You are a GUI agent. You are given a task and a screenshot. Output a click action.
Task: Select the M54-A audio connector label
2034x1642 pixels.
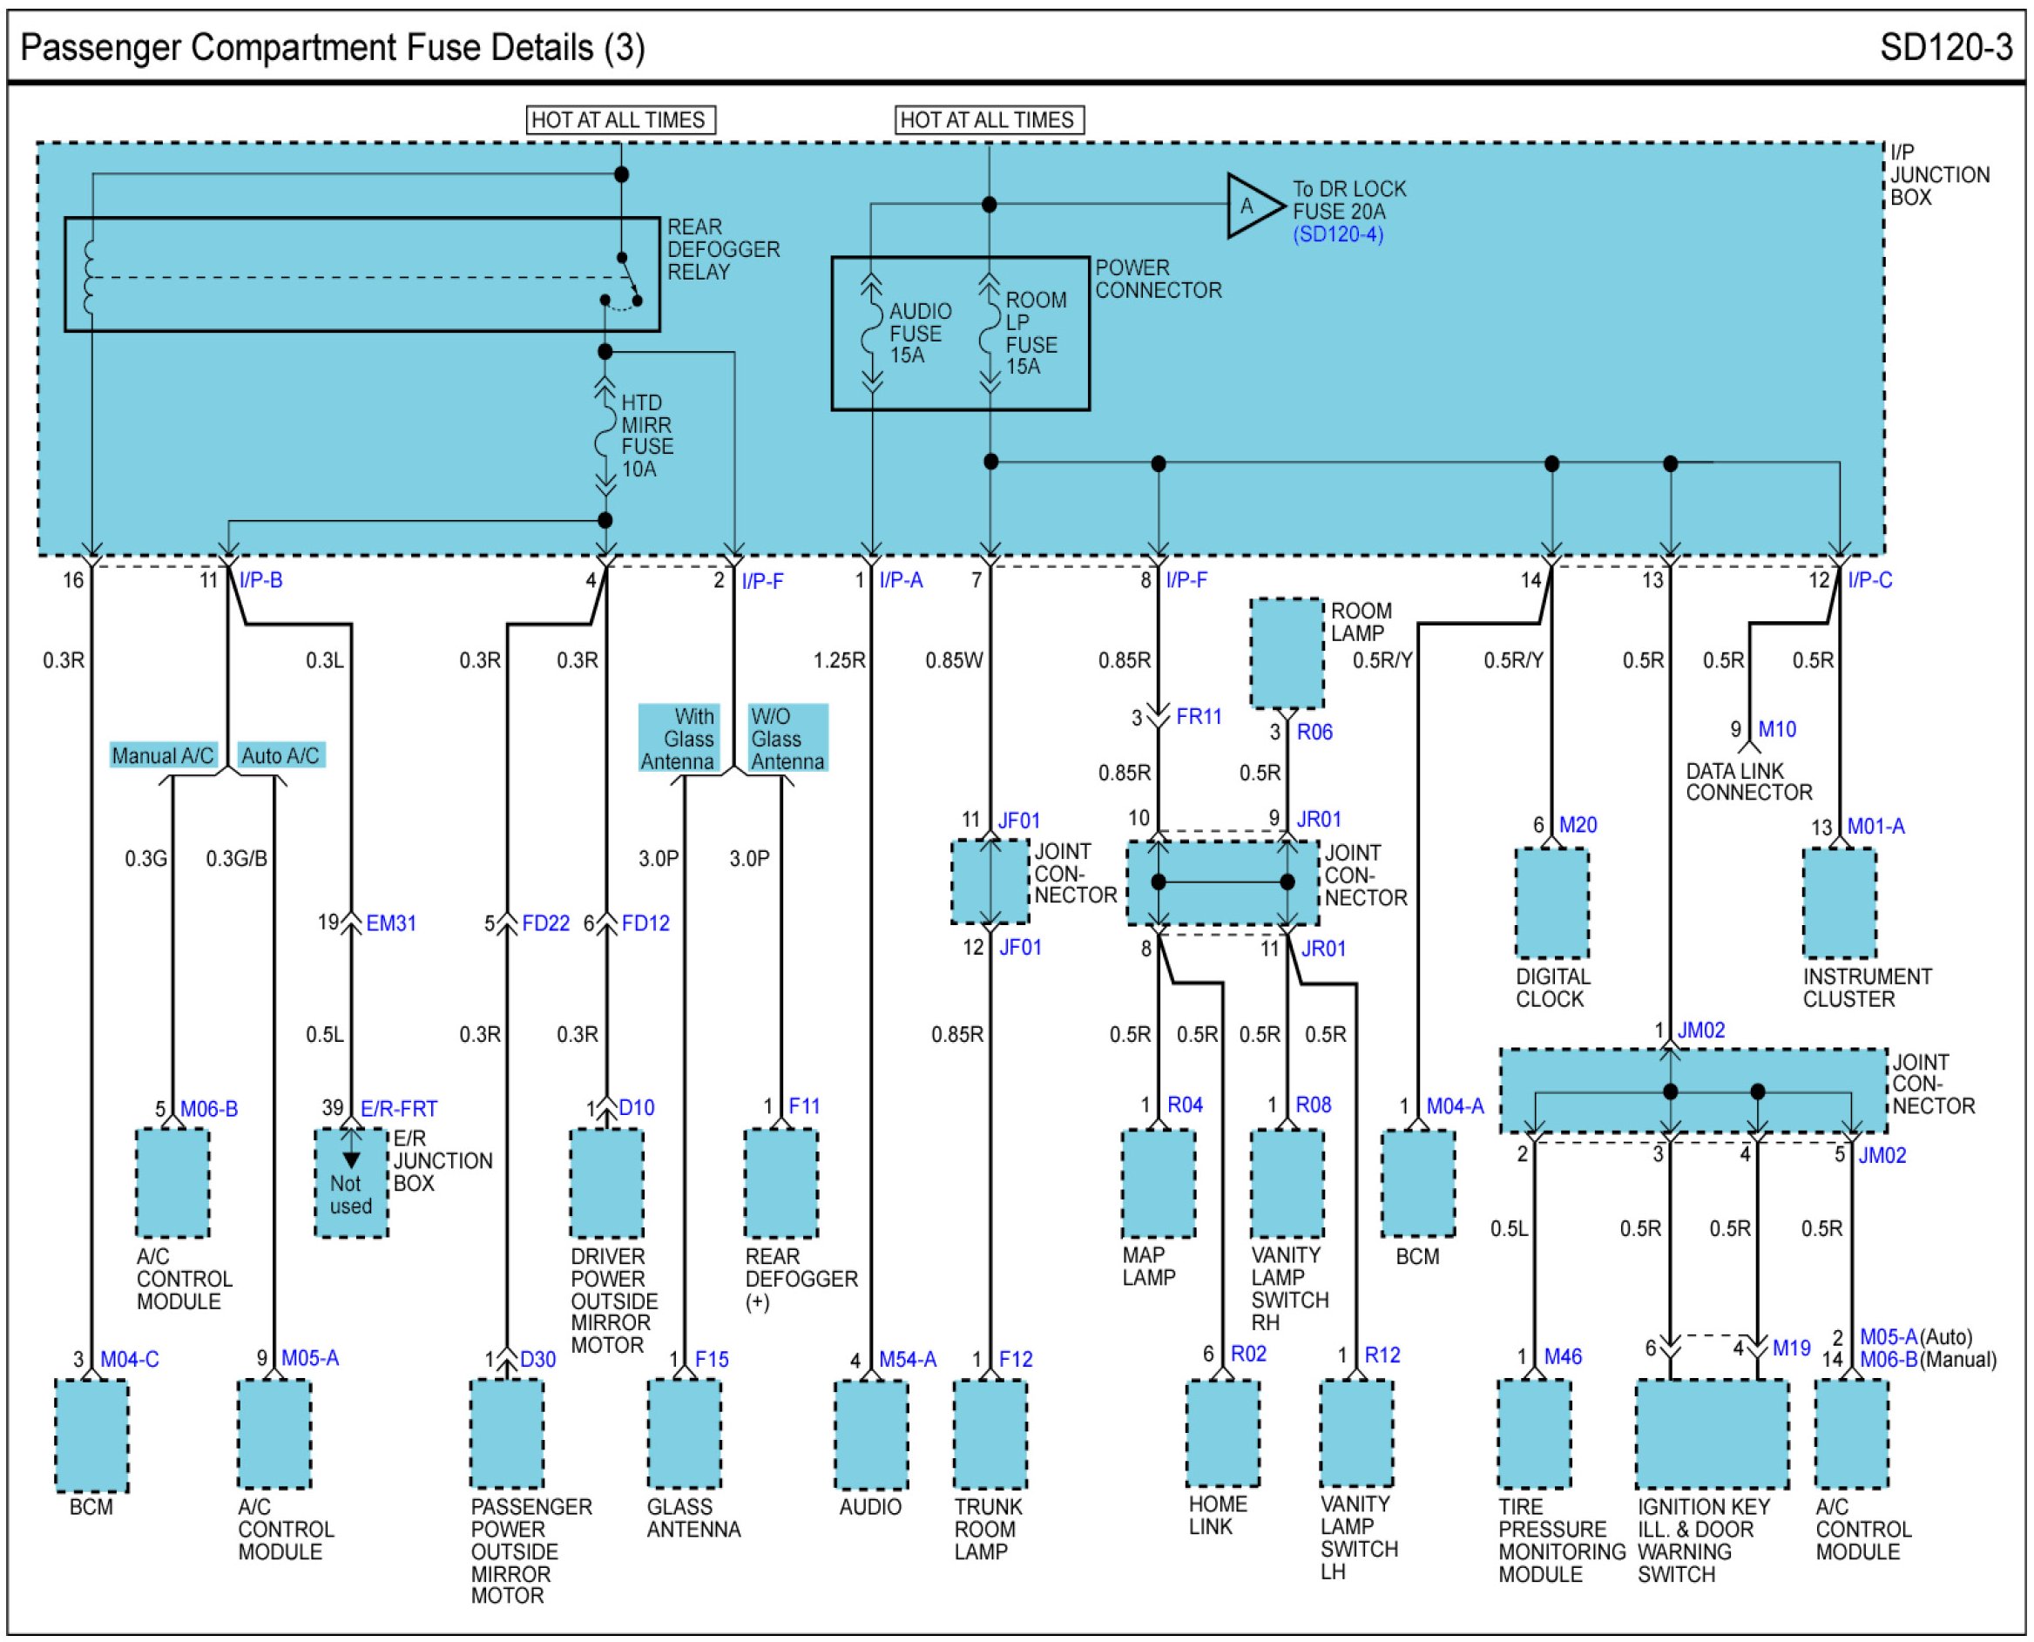(907, 1359)
